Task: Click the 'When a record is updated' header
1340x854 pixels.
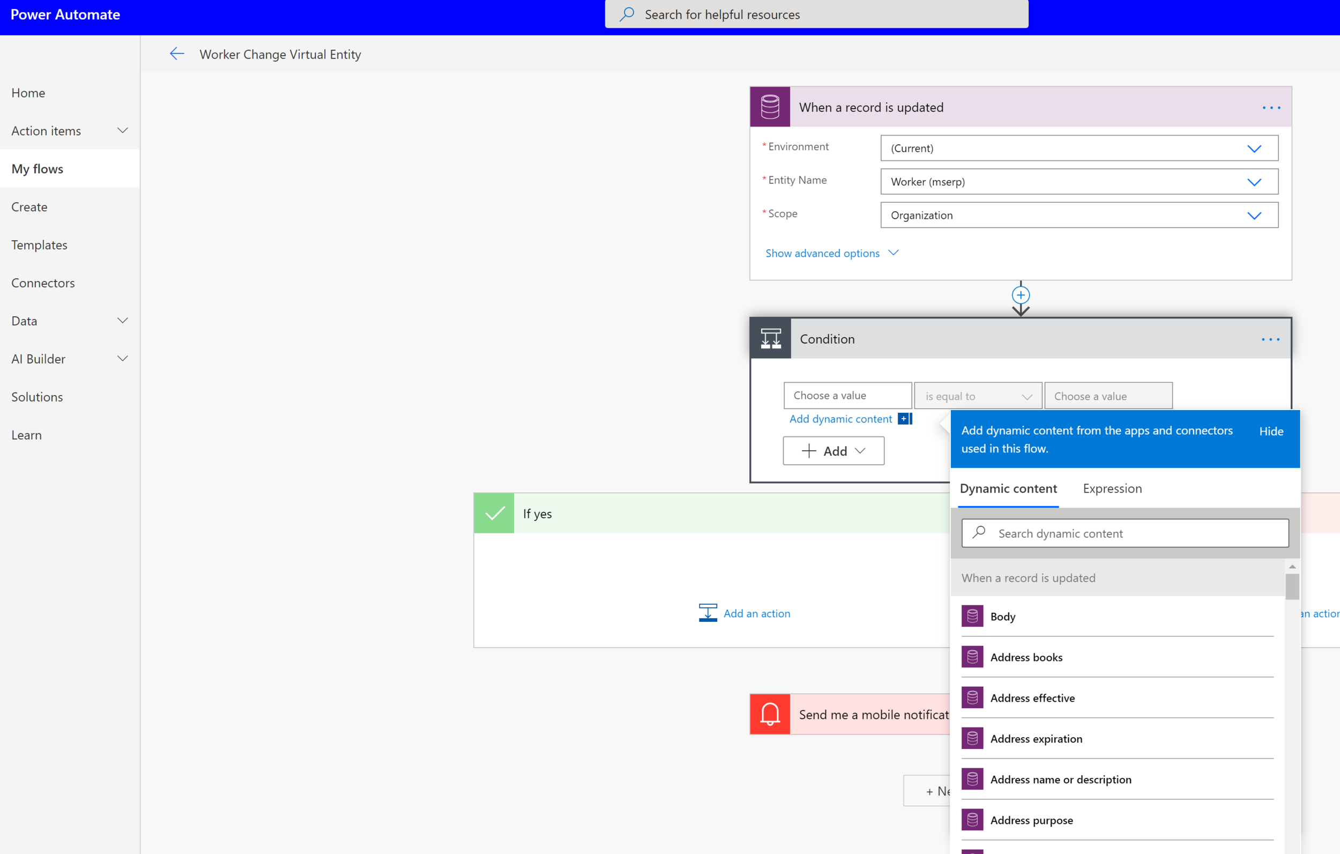Action: [1021, 107]
